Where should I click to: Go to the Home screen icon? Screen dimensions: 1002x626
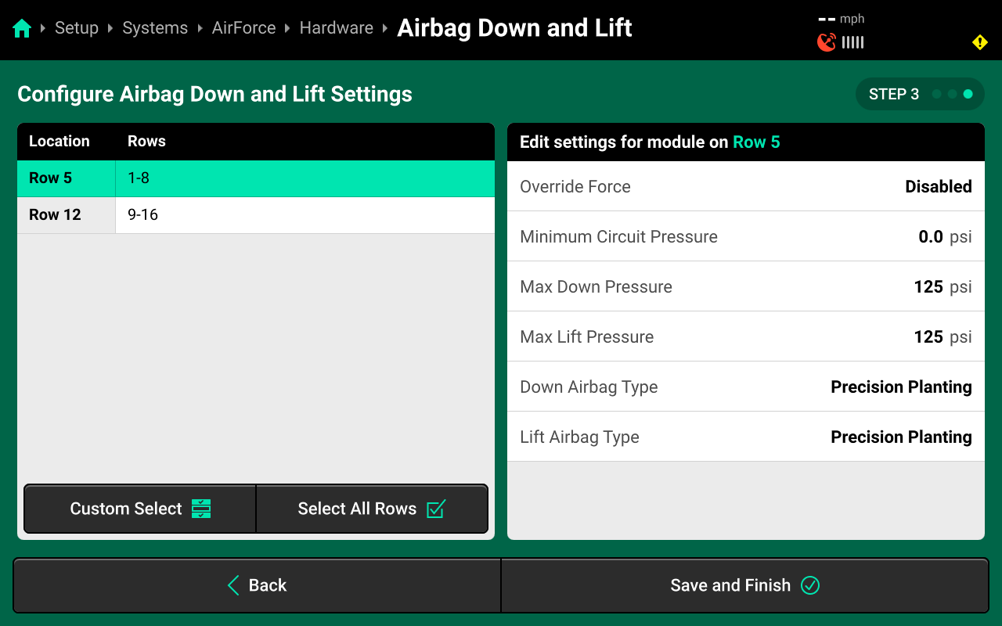coord(22,29)
